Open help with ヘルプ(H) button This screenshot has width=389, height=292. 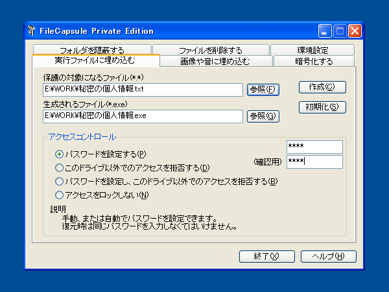click(x=329, y=256)
